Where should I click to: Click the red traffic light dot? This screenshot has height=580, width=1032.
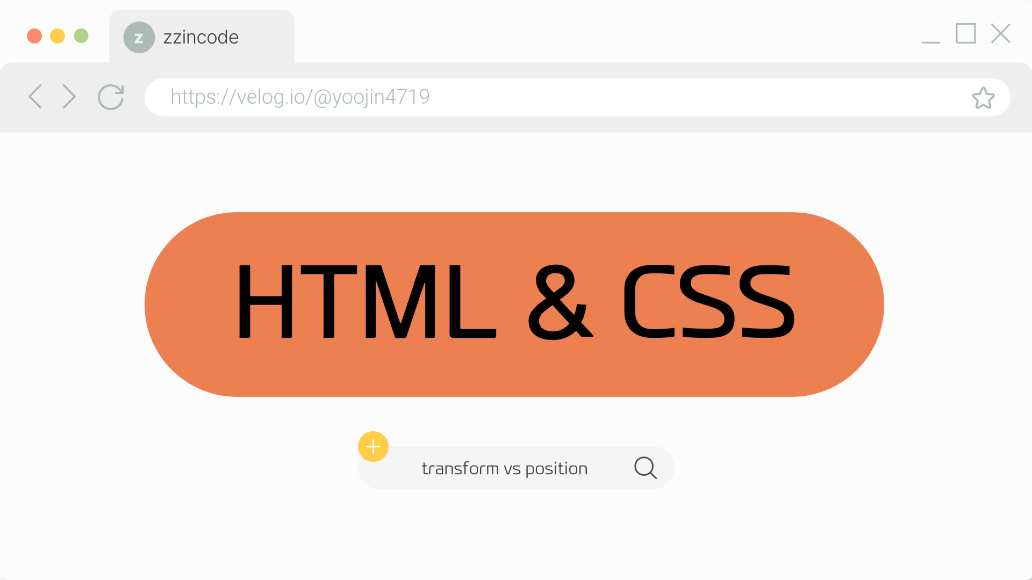click(x=34, y=36)
